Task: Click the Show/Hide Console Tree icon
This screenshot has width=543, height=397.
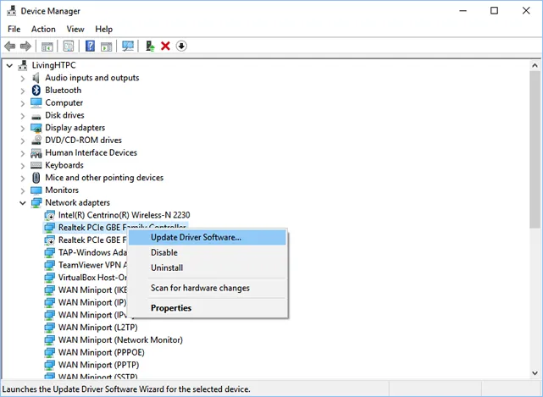Action: point(47,46)
